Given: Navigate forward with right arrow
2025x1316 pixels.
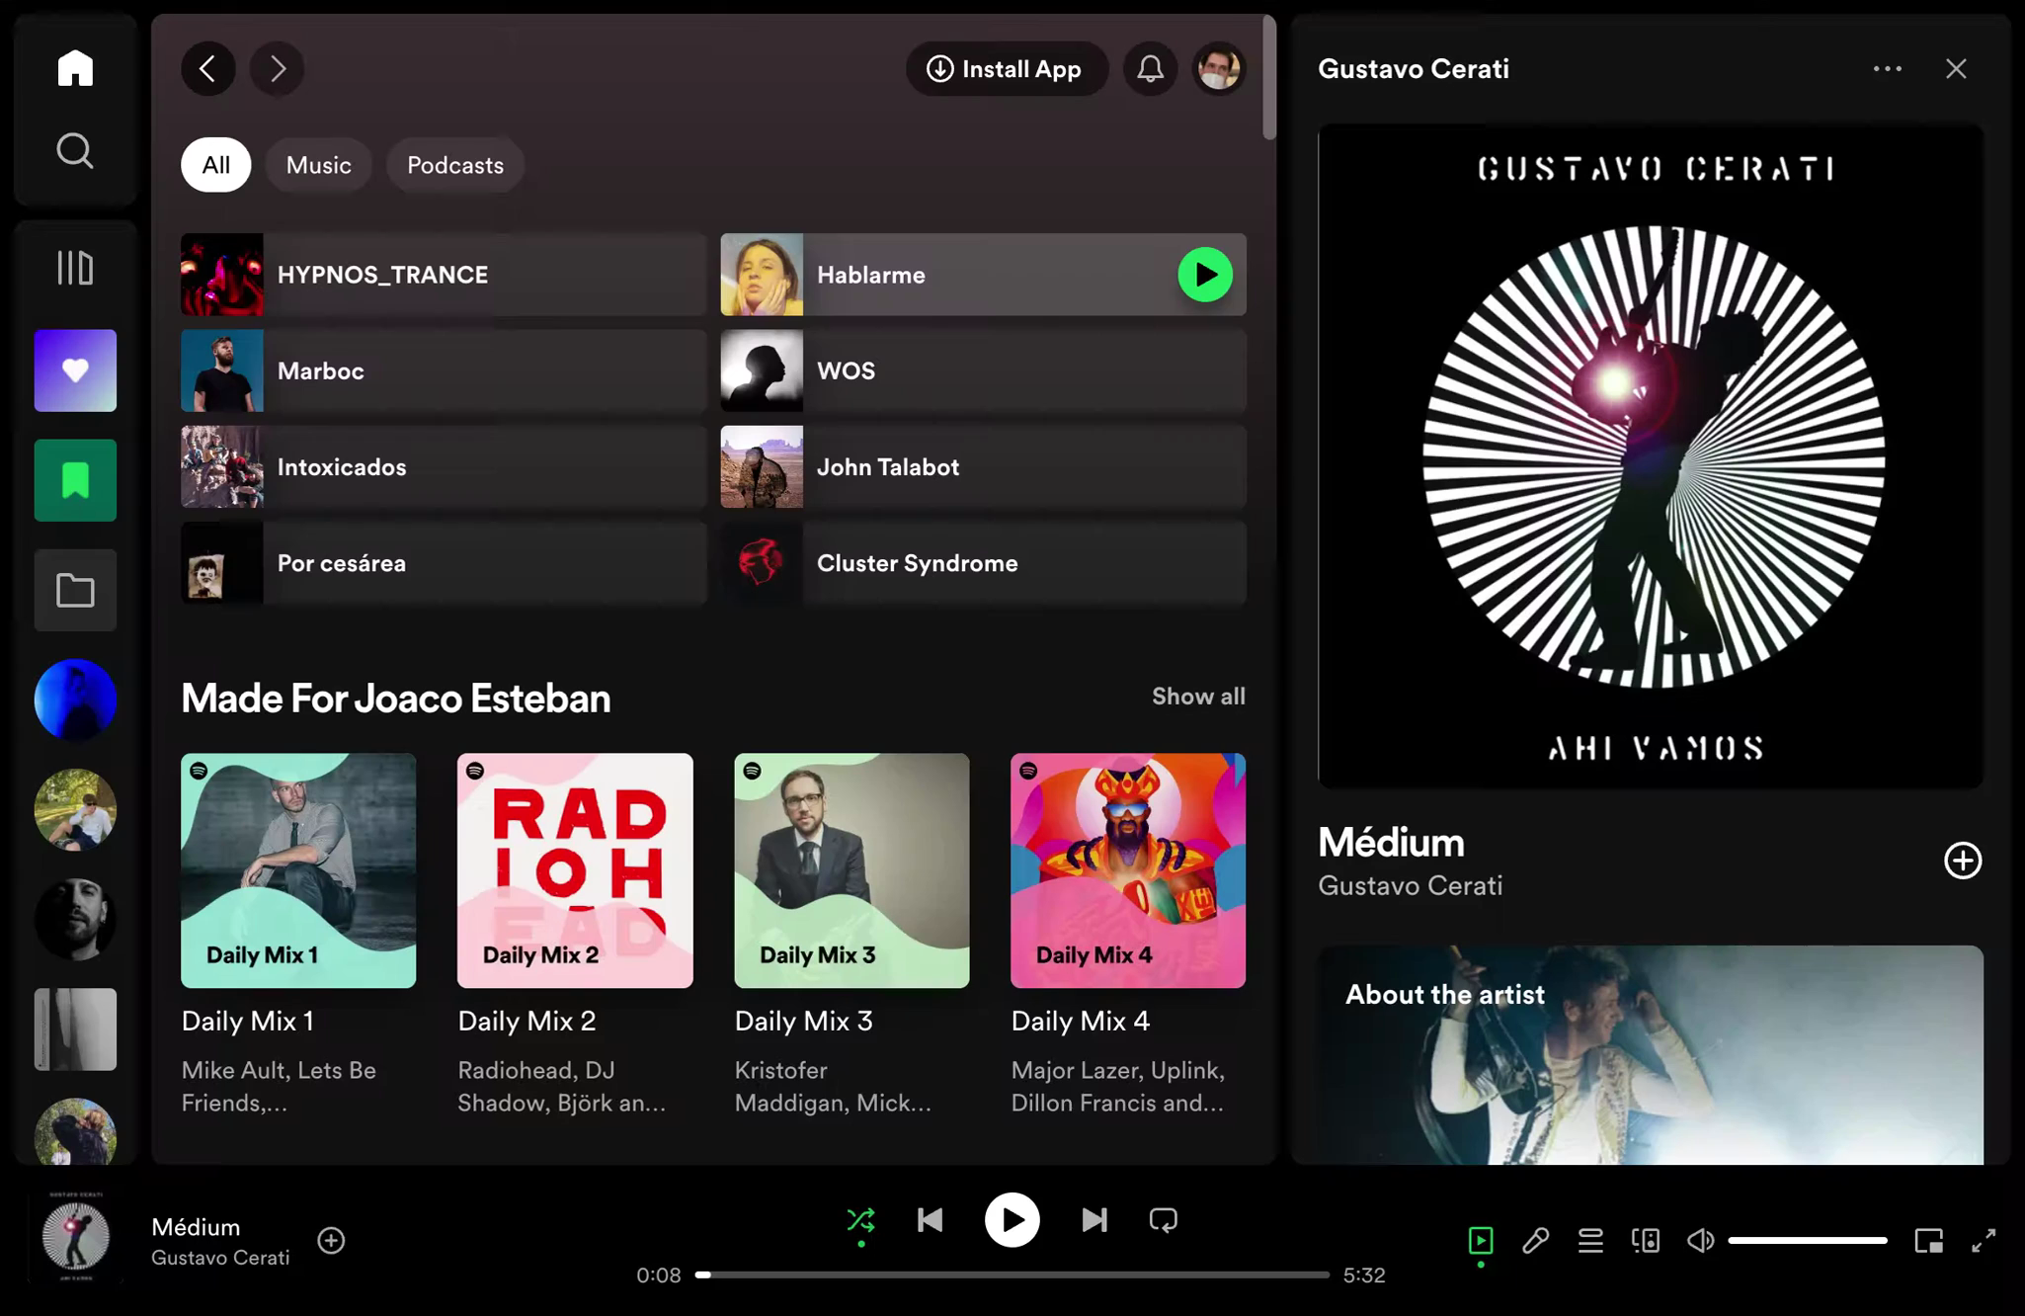Looking at the screenshot, I should 277,68.
